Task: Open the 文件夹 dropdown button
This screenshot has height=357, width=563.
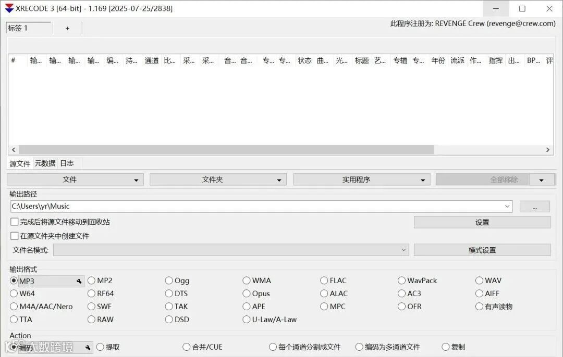Action: (218, 180)
